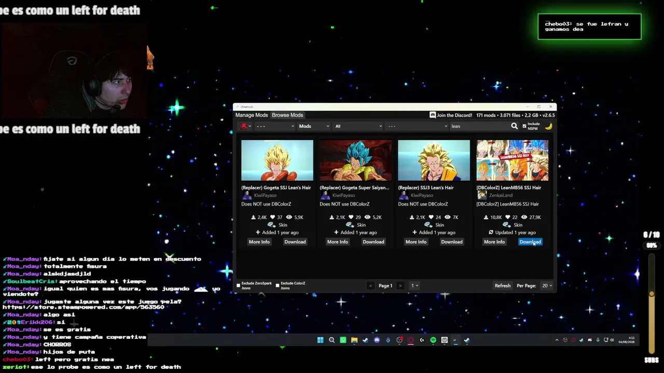Click More Info for Gogeta SSJ Lean's Hair
This screenshot has height=373, width=664.
tap(259, 242)
